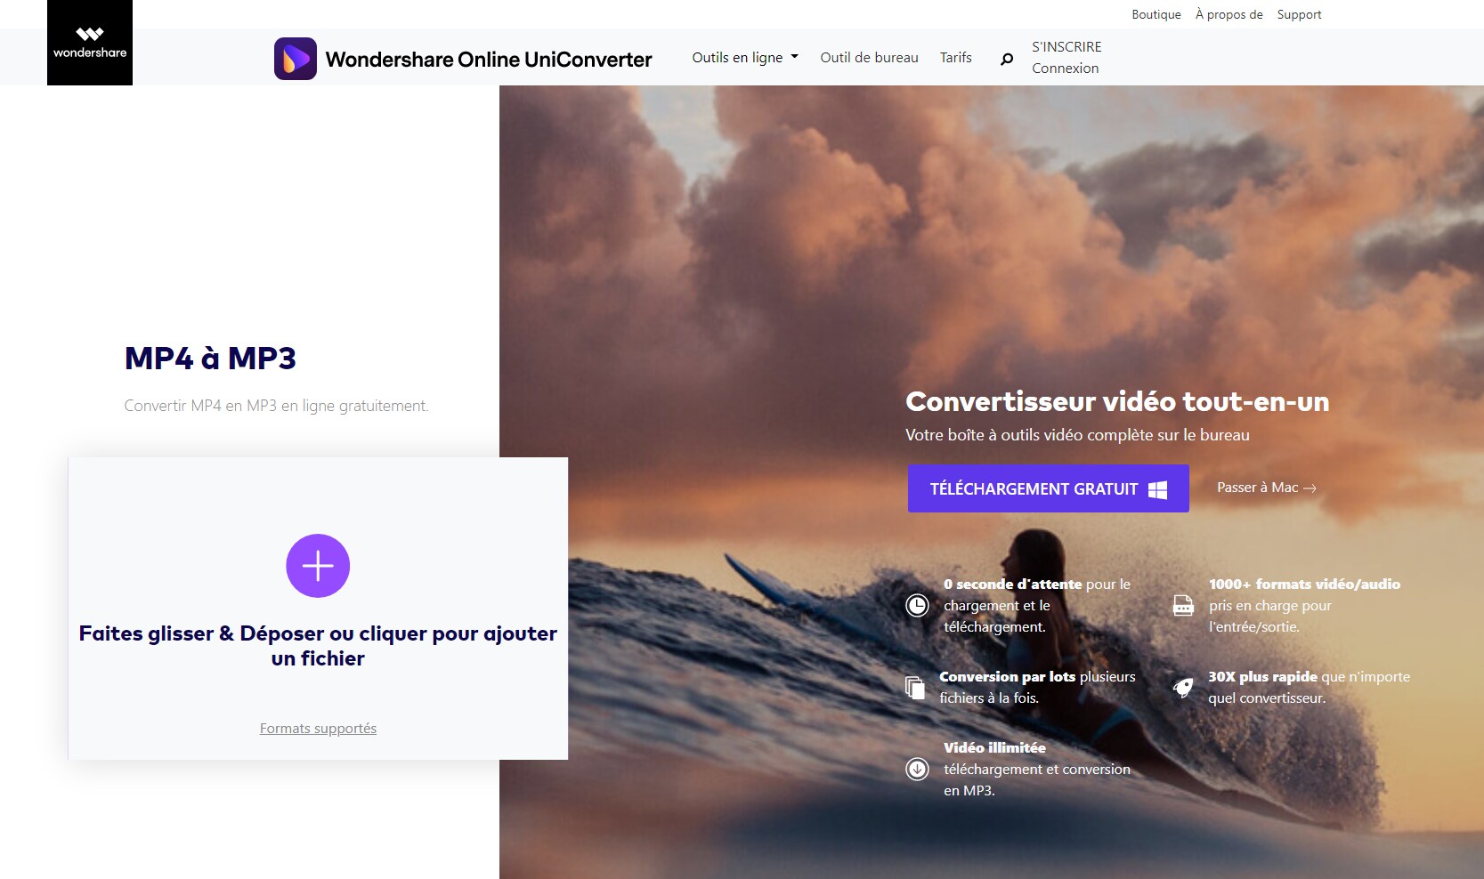Click the TÉLÉCHARGEMENT GRATUIT button
The height and width of the screenshot is (879, 1484).
click(x=1049, y=488)
